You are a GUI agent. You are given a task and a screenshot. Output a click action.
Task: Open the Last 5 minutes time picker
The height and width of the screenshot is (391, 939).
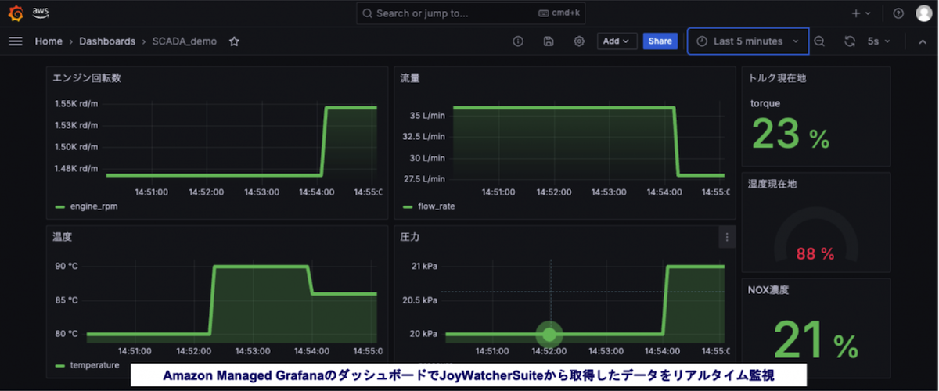[x=748, y=41]
